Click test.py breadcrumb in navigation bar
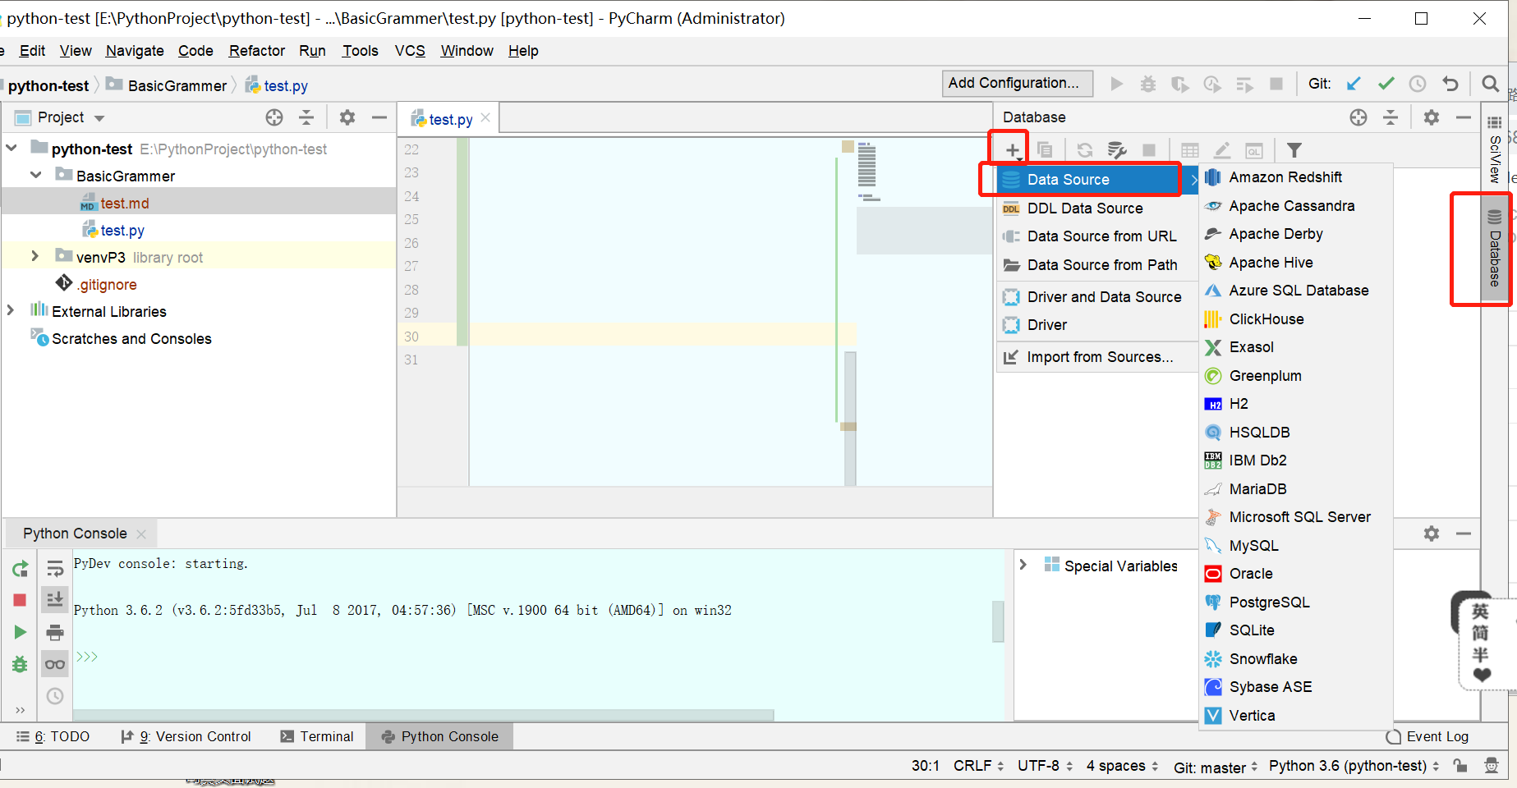Viewport: 1517px width, 788px height. (x=277, y=85)
